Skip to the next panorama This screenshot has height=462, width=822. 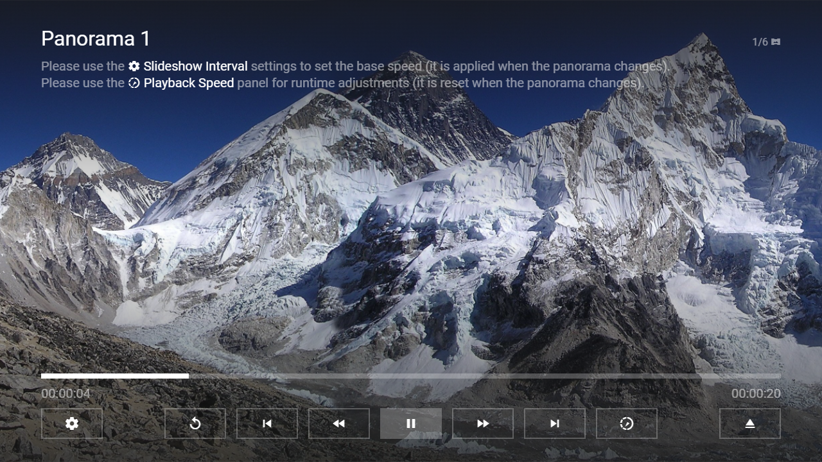pyautogui.click(x=555, y=424)
